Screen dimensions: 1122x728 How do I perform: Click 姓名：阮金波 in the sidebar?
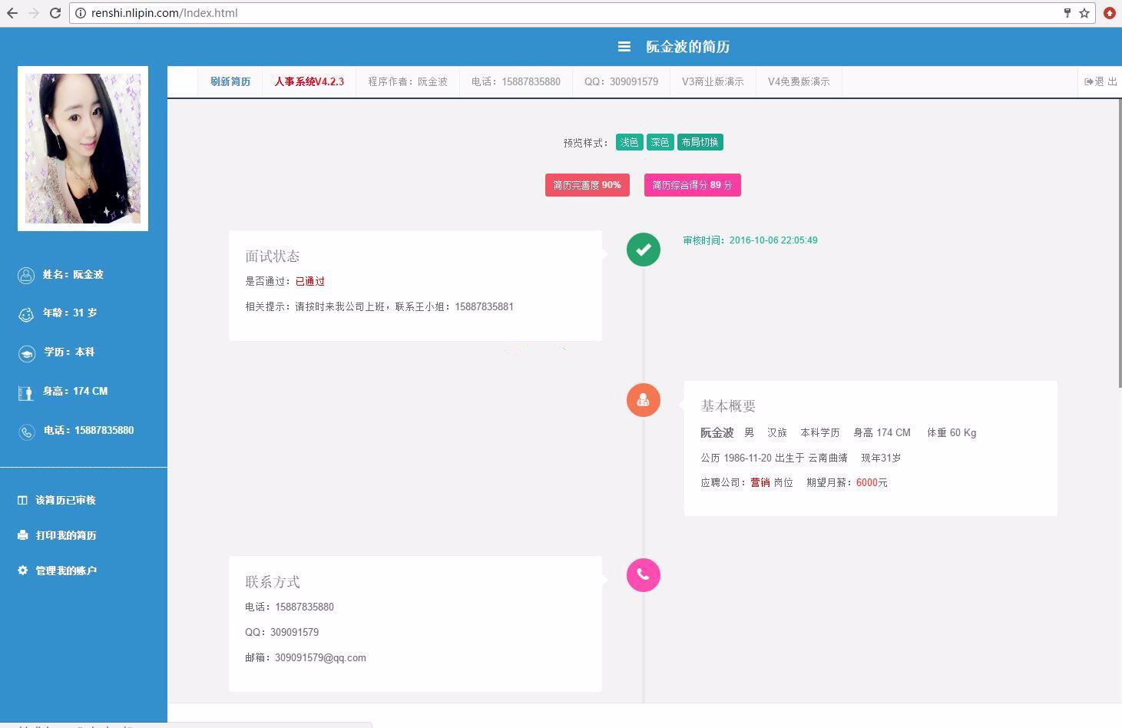(x=73, y=275)
